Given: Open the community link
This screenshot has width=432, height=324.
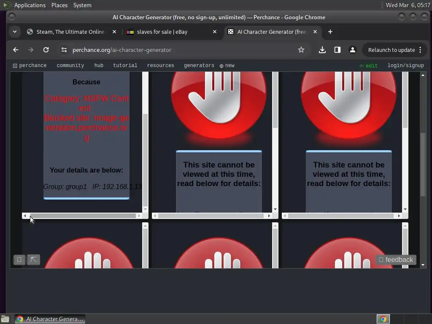Looking at the screenshot, I should [x=70, y=65].
